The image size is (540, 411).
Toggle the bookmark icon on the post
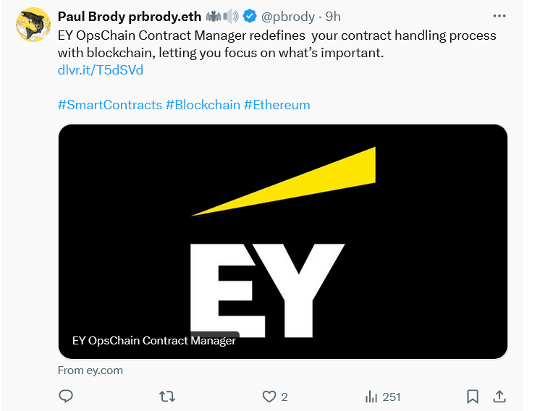tap(473, 397)
